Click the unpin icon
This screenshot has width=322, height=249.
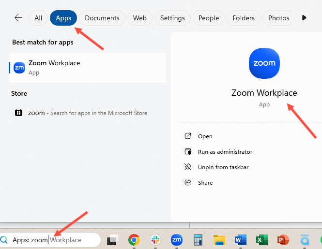(x=188, y=167)
